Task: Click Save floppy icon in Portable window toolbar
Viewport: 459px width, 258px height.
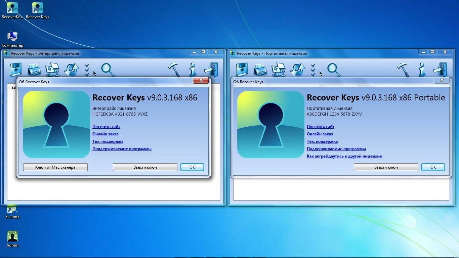Action: point(242,70)
